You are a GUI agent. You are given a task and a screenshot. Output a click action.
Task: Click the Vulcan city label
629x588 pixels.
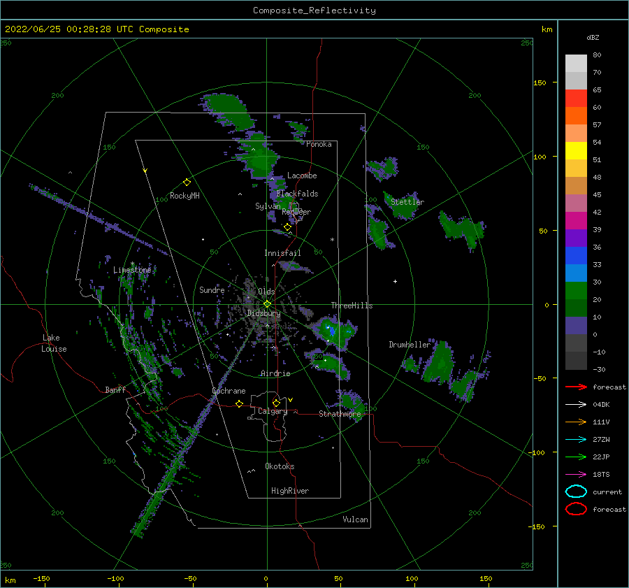(x=356, y=519)
